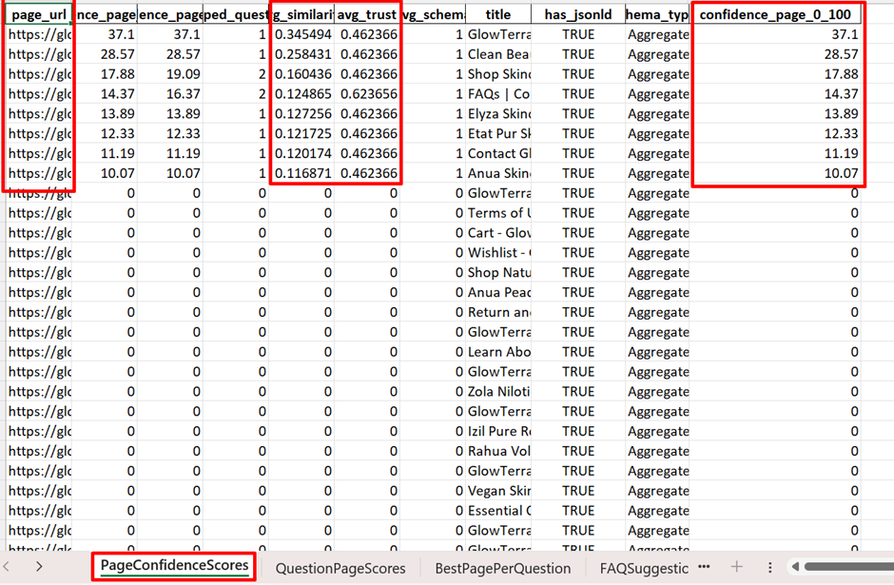Select cell with value 0.345494

pos(301,34)
